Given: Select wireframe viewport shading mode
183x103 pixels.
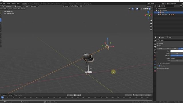Looking at the screenshot, I should (144, 9).
